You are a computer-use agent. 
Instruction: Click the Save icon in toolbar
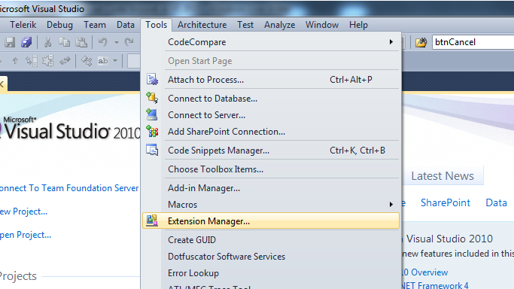(x=10, y=42)
